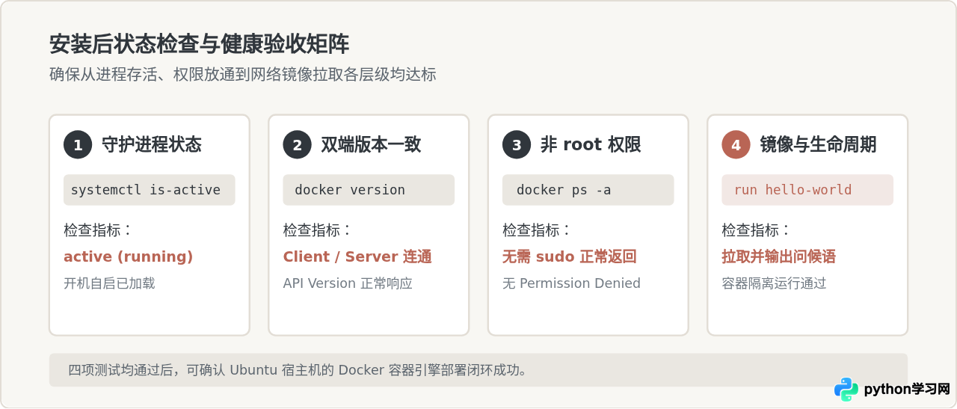957x409 pixels.
Task: Click the '开机自启已加载' note
Action: click(109, 283)
